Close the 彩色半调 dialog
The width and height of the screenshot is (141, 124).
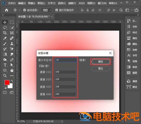coord(110,53)
